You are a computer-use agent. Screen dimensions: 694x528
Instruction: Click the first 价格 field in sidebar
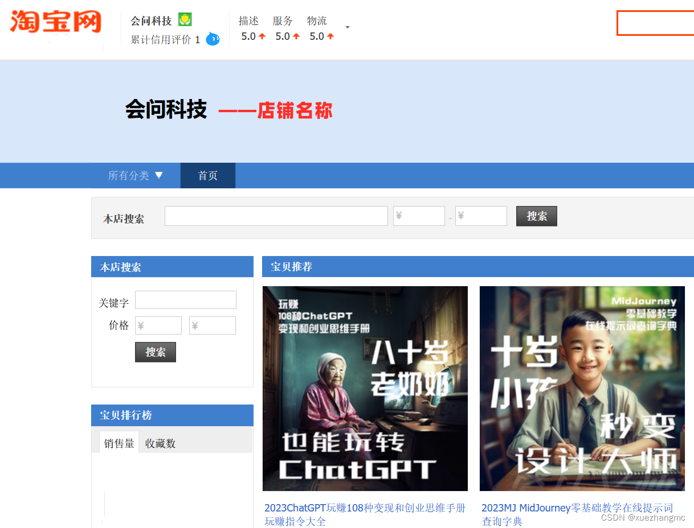coord(158,325)
